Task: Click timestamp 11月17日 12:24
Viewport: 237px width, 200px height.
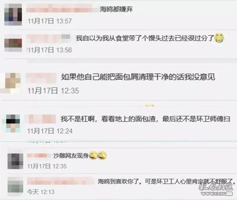Action: click(50, 131)
